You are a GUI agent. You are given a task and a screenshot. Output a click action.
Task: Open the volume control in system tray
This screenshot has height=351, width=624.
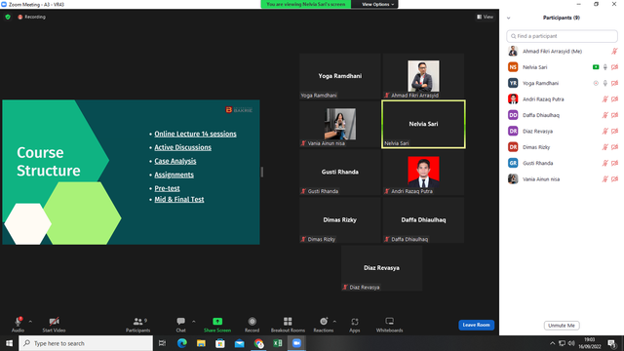pyautogui.click(x=571, y=343)
